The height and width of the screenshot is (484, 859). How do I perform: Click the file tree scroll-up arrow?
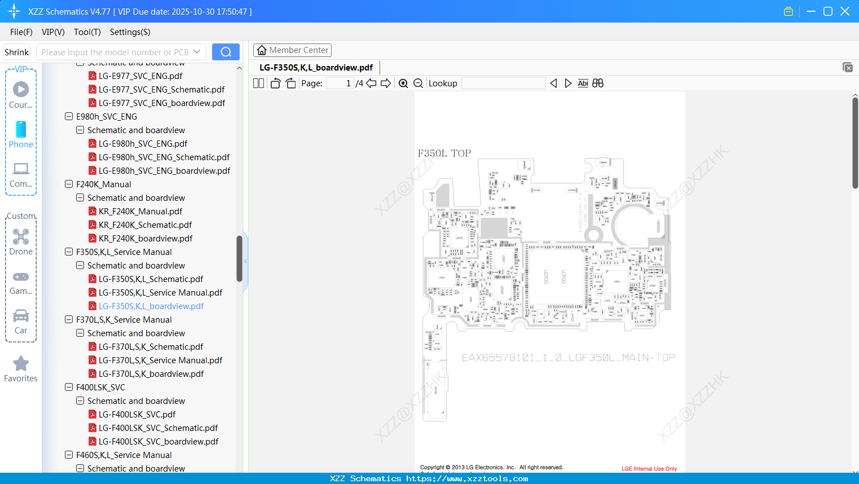[x=239, y=68]
